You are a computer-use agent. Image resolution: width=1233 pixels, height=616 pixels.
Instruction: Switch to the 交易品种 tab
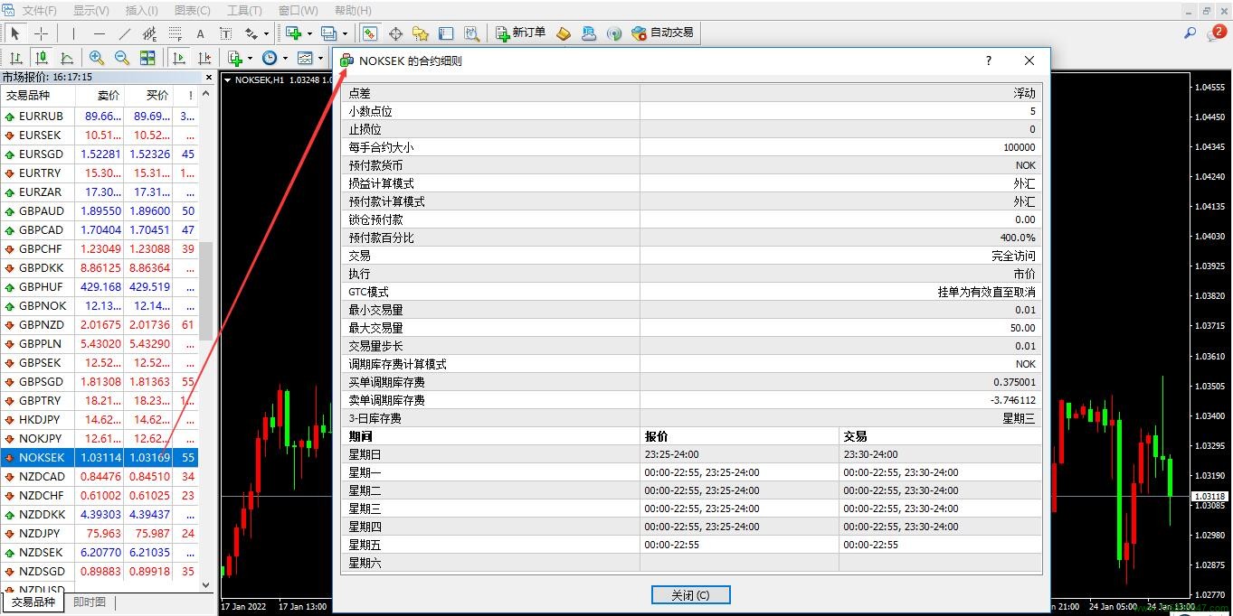coord(33,602)
